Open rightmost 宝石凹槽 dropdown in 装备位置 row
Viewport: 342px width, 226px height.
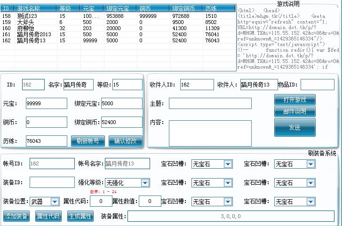295,202
